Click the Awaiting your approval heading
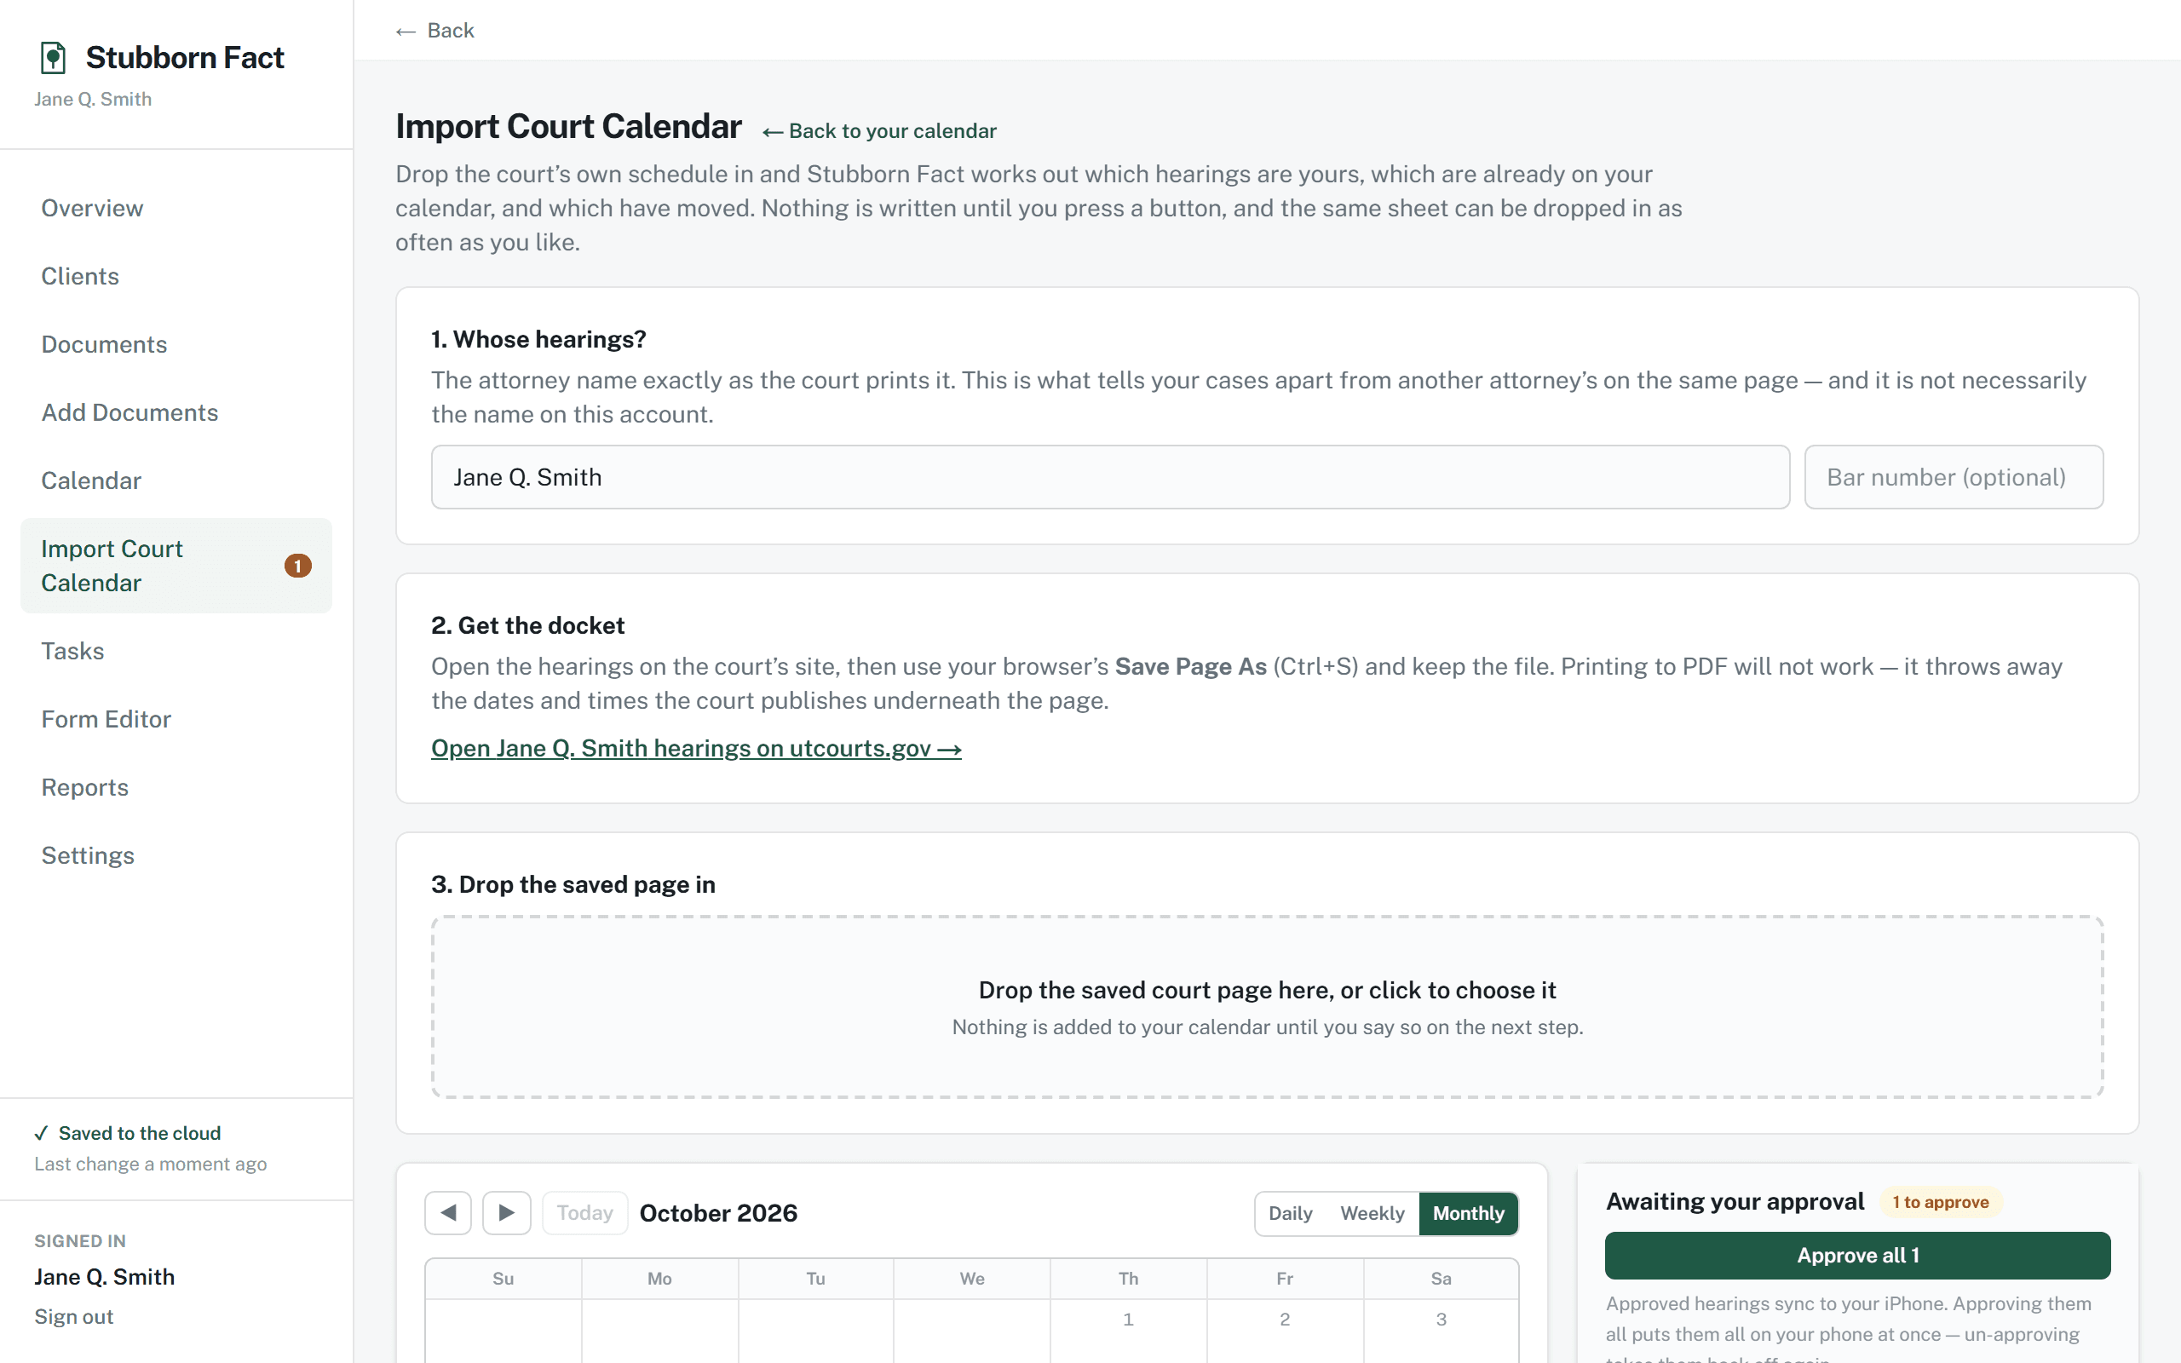This screenshot has width=2181, height=1363. pos(1735,1202)
